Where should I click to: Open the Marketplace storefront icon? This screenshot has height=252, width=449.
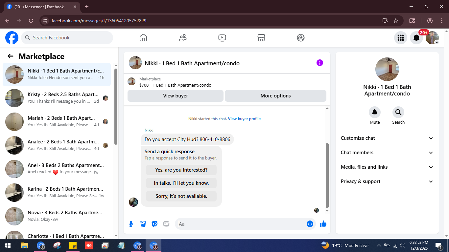261,38
